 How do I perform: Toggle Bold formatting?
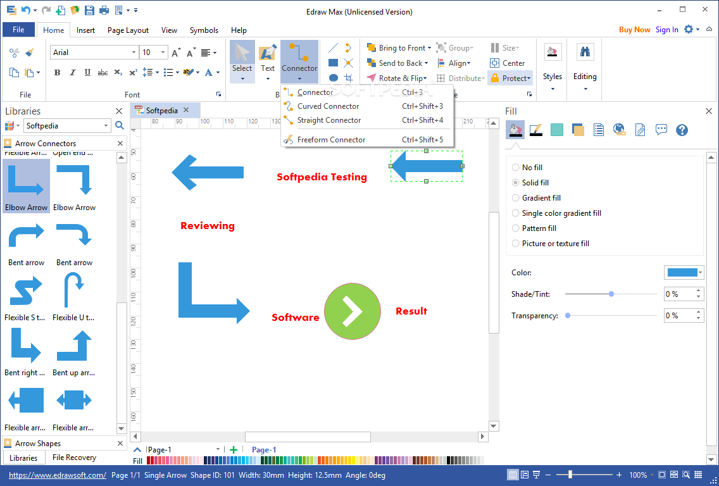58,72
